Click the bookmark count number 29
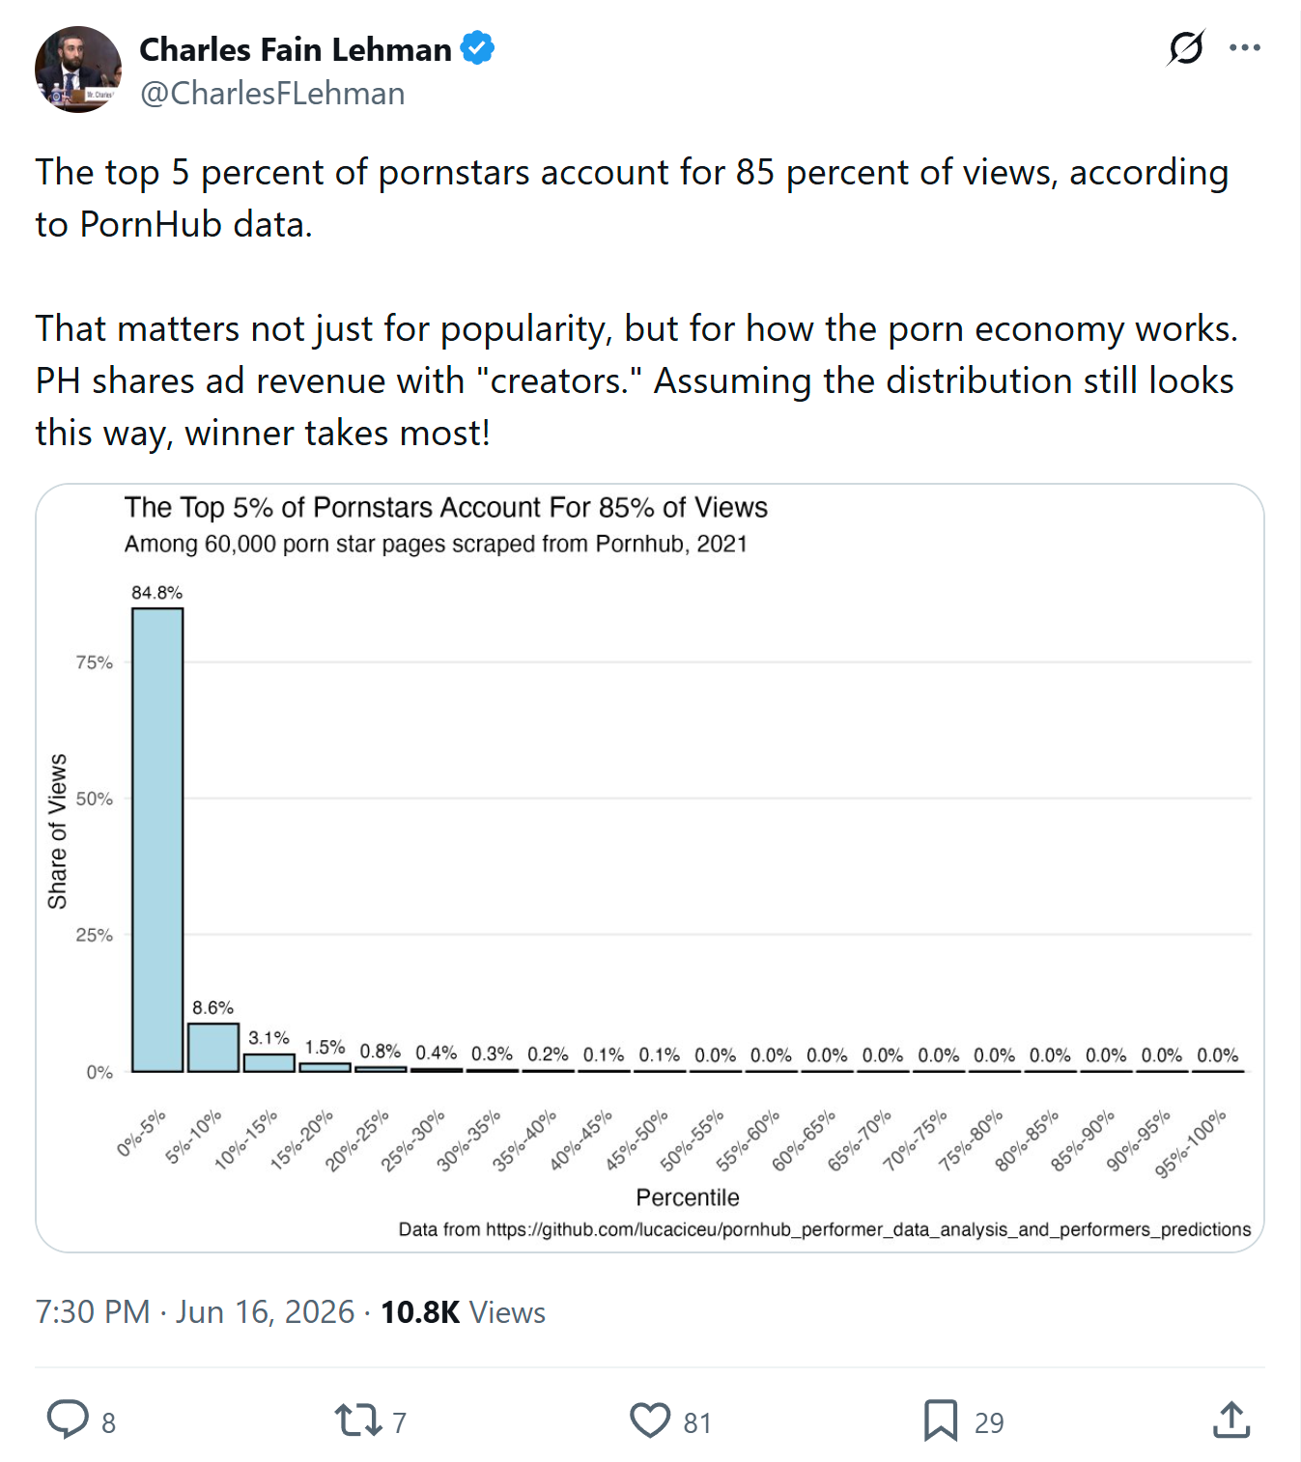The image size is (1301, 1462). pos(989,1422)
